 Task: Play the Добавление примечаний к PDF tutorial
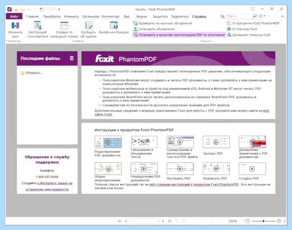pos(252,142)
